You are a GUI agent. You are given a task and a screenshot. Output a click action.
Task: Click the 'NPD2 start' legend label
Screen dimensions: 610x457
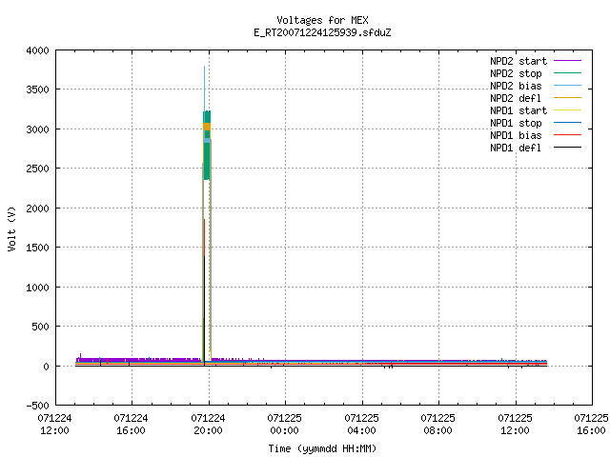point(518,61)
